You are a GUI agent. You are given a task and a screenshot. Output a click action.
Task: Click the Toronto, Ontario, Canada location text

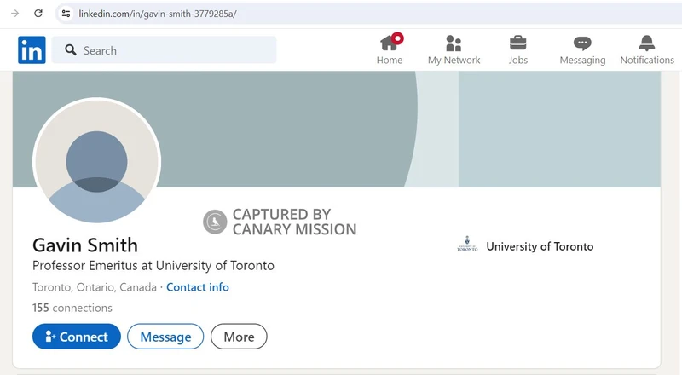coord(95,287)
